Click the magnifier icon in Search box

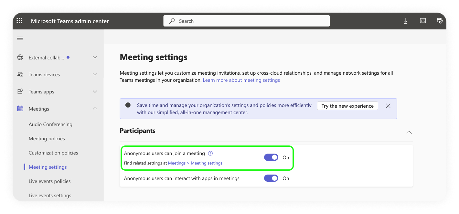coord(172,21)
